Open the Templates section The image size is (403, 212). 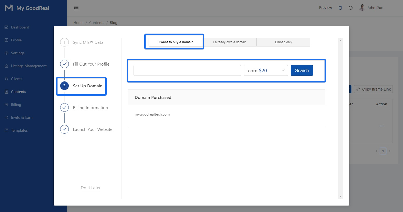19,130
